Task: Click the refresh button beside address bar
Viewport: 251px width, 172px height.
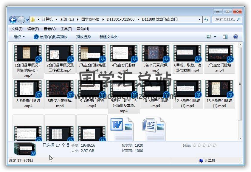Action: click(206, 20)
